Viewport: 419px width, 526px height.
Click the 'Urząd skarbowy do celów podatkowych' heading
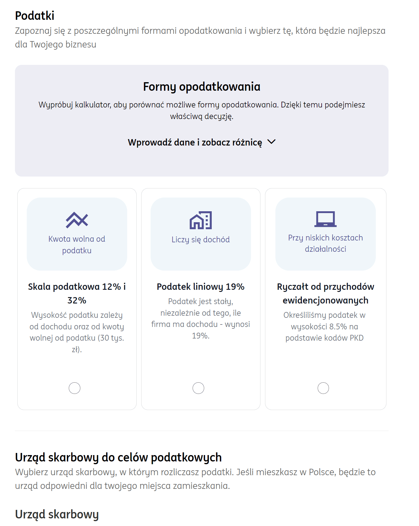118,458
